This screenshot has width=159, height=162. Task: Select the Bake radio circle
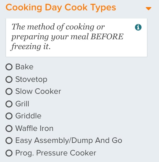click(9, 67)
